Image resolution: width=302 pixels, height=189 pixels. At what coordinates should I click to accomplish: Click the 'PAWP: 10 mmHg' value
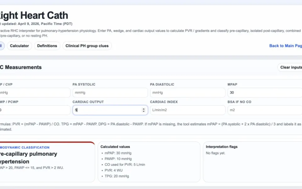coord(118,159)
